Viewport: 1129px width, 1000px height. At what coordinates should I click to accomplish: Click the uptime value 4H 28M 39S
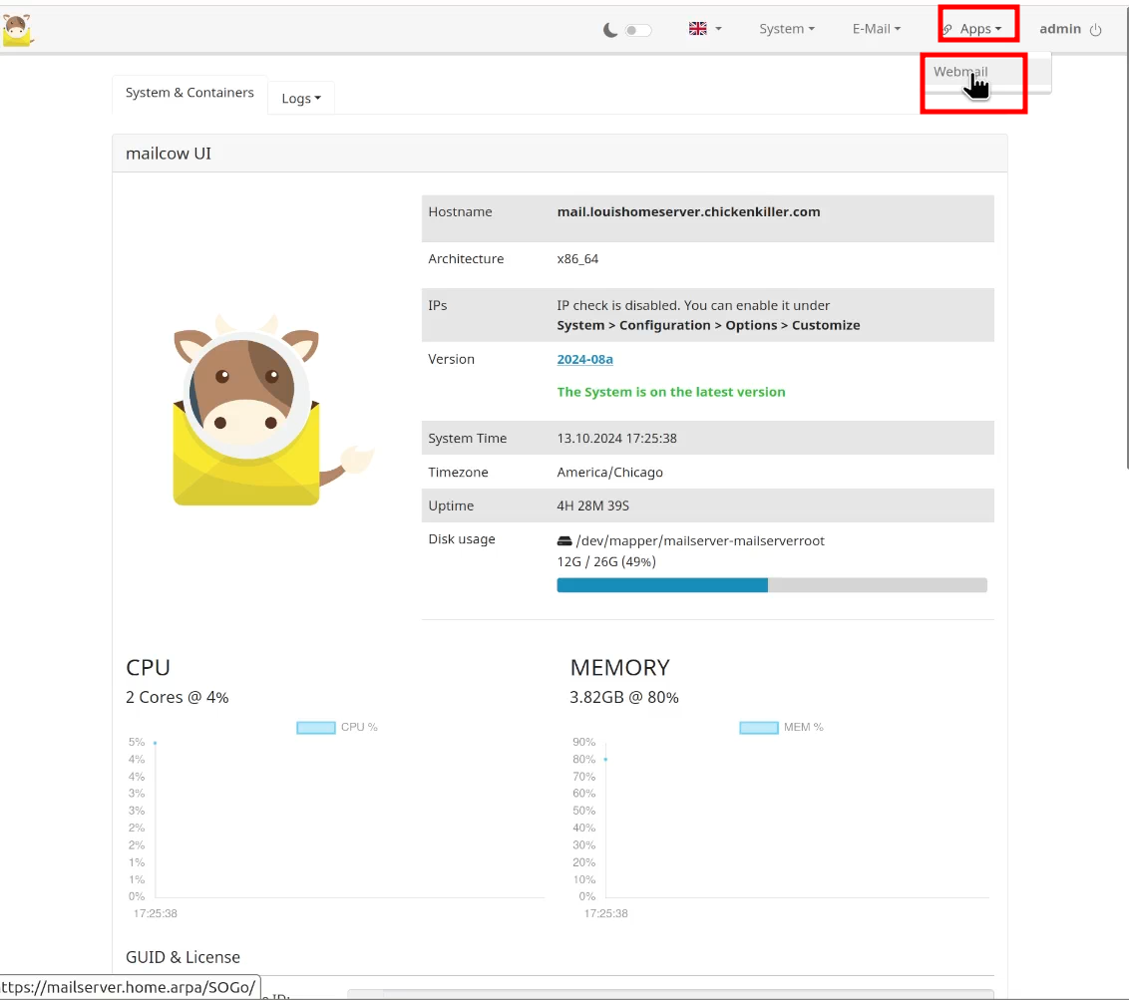tap(592, 506)
